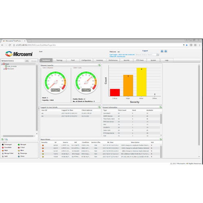The width and height of the screenshot is (203, 203).
Task: Click the Client Utilization gauge
Action: [56, 82]
